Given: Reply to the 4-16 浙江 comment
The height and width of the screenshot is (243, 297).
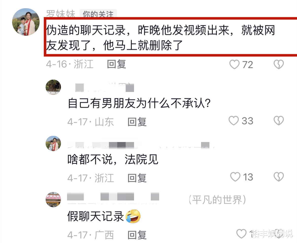Looking at the screenshot, I should coord(116,64).
